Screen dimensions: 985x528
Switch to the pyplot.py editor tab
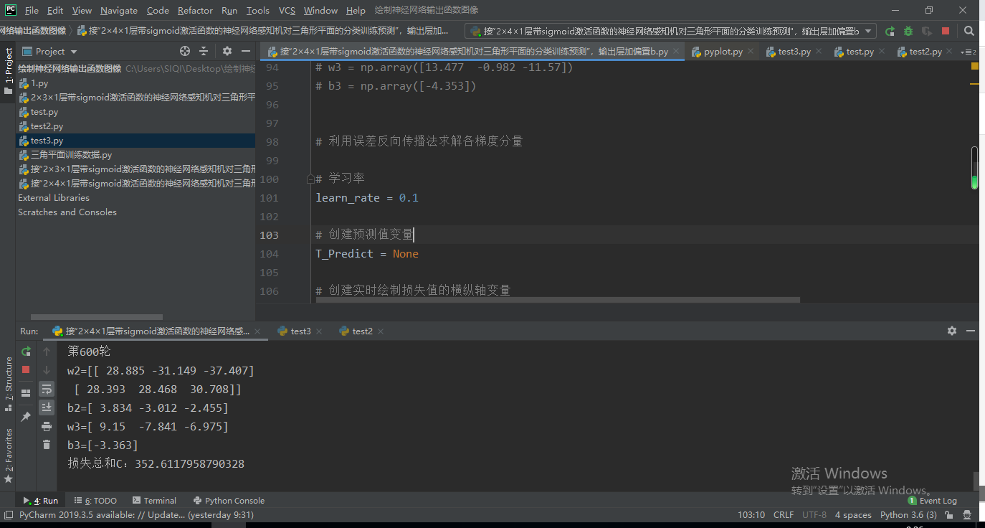(x=723, y=52)
